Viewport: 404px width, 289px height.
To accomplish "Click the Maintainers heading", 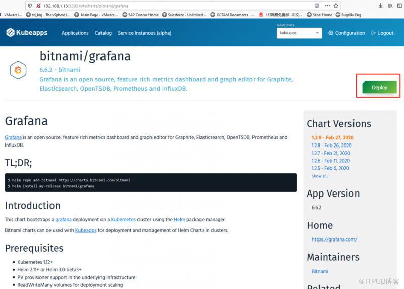I will [333, 257].
